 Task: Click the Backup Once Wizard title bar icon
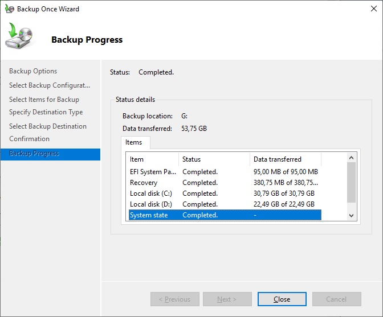[x=9, y=9]
